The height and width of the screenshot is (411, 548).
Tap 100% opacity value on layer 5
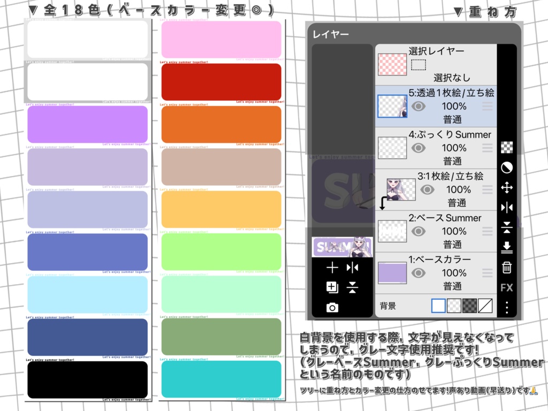454,106
